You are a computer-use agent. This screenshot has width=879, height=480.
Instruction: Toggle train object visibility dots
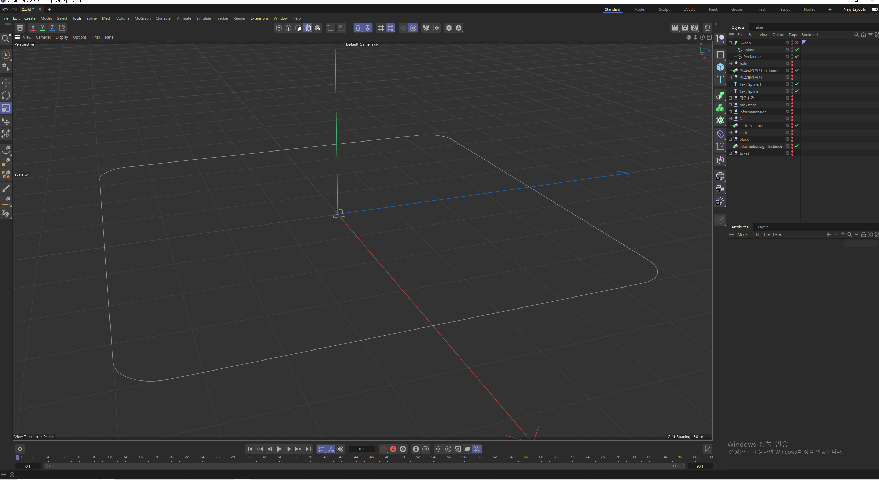[x=792, y=64]
